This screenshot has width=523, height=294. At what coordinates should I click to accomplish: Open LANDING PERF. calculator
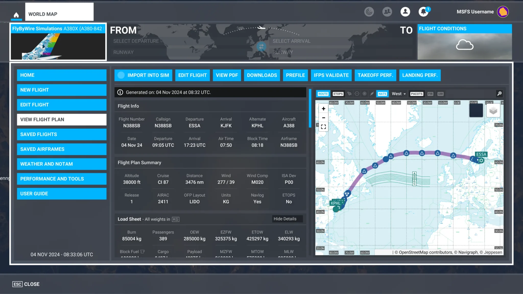click(420, 75)
